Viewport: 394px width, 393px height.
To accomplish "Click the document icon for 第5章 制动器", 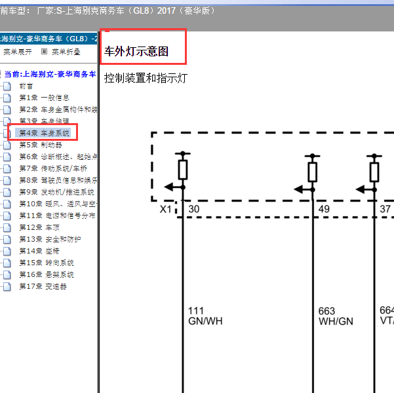I will (7, 145).
